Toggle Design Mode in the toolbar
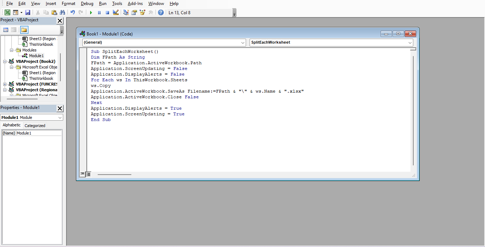This screenshot has height=247, width=485. tap(116, 12)
